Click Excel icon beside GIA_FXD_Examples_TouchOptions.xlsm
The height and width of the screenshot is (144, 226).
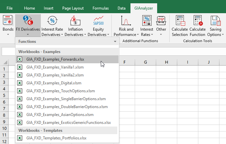pos(20,91)
